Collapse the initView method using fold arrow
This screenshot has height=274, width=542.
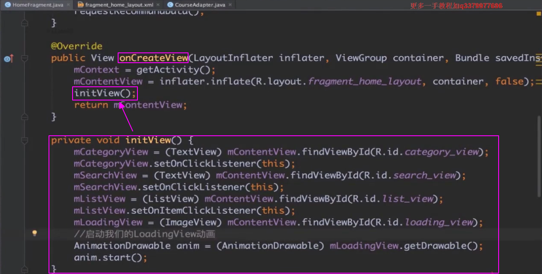click(x=24, y=140)
